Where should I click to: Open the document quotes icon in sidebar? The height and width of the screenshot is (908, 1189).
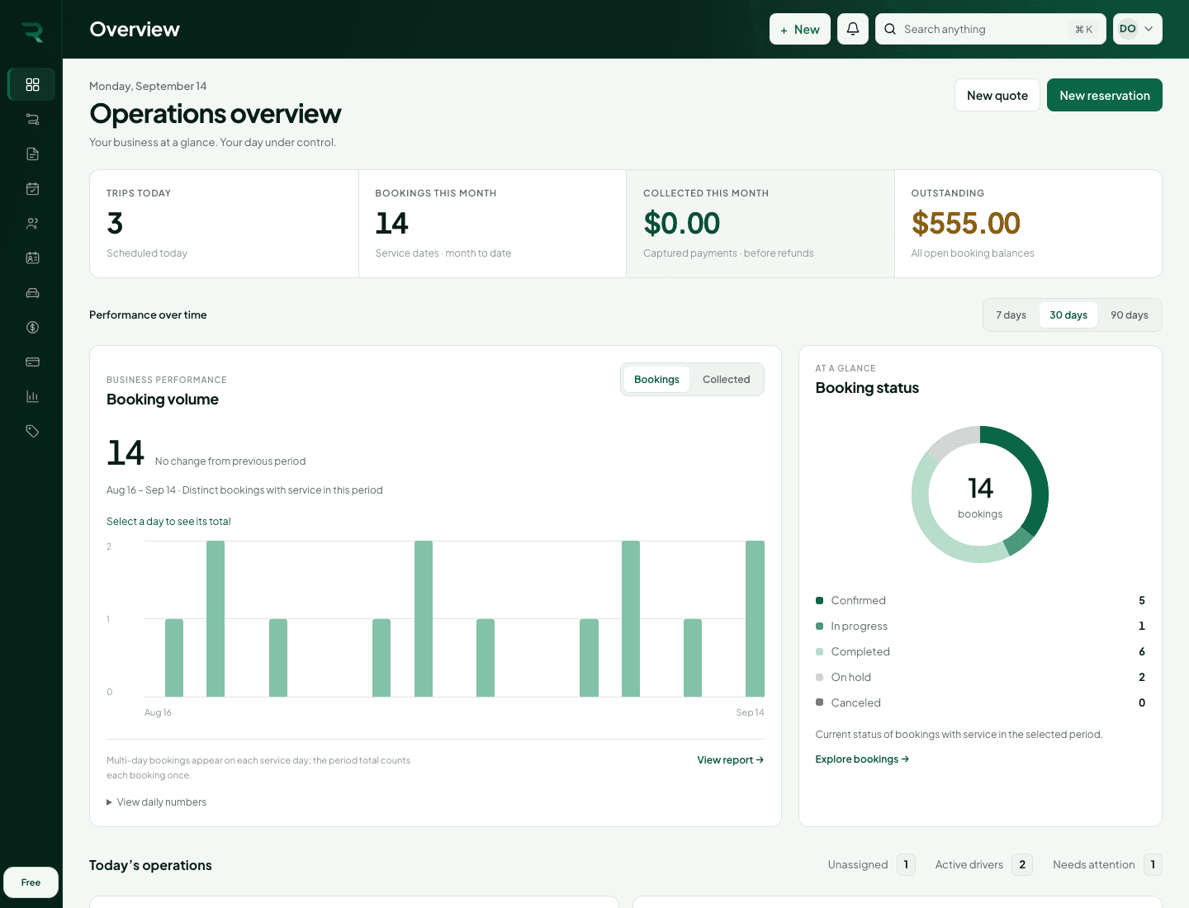tap(32, 154)
